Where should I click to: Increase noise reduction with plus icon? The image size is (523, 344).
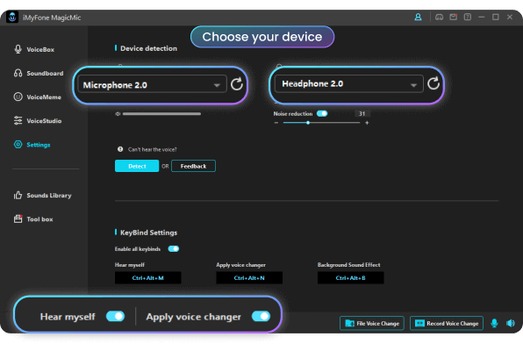[x=367, y=123]
